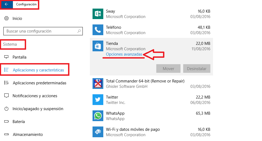The width and height of the screenshot is (262, 141).
Task: Open the Pantalla settings section
Action: (x=19, y=57)
